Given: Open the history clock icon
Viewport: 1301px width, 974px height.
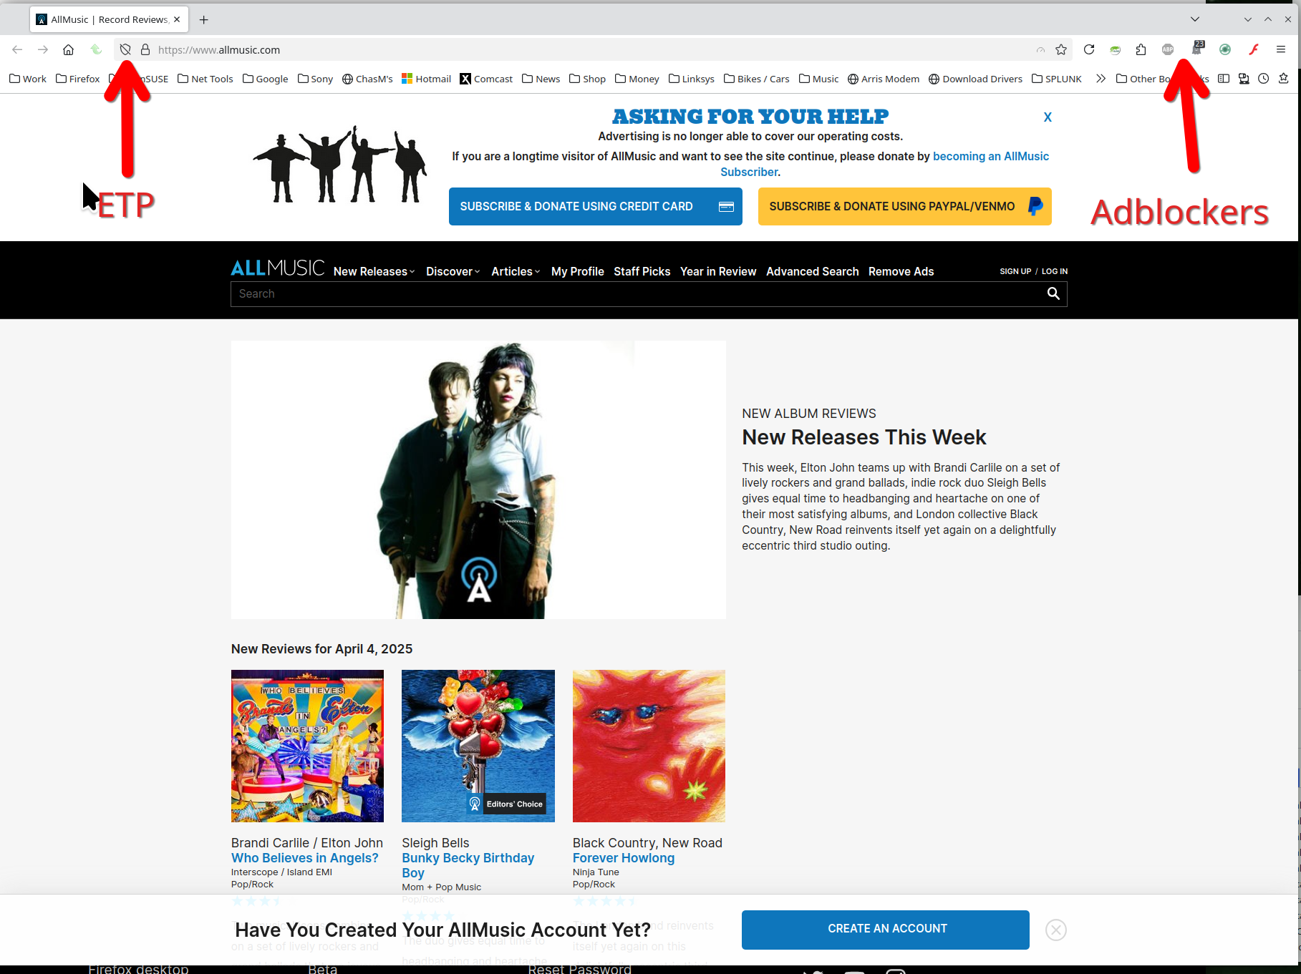Looking at the screenshot, I should pos(1264,79).
